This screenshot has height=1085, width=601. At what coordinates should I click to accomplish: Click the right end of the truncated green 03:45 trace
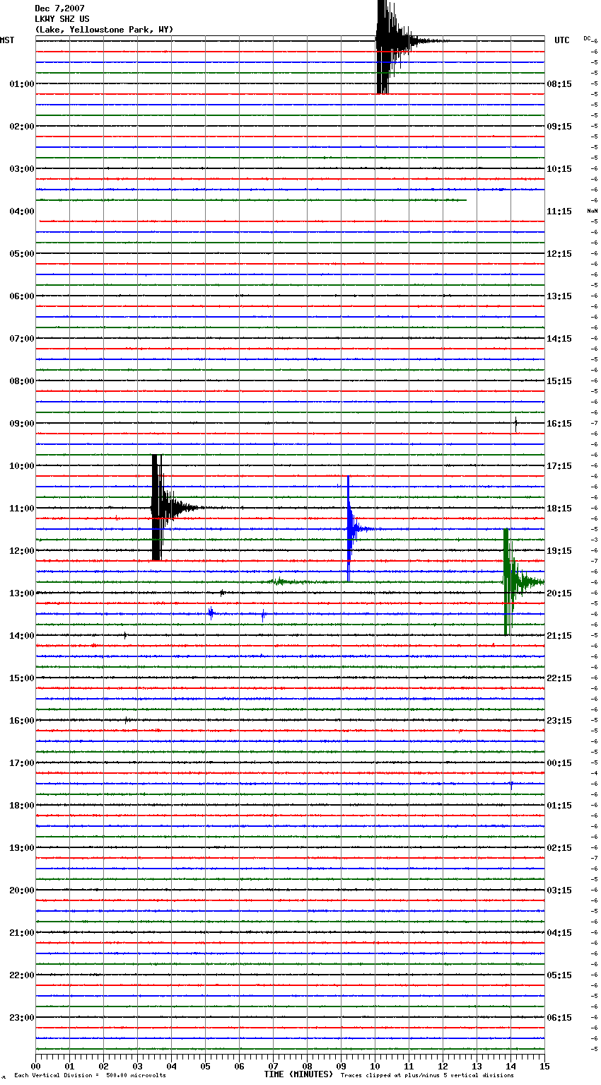coord(465,200)
